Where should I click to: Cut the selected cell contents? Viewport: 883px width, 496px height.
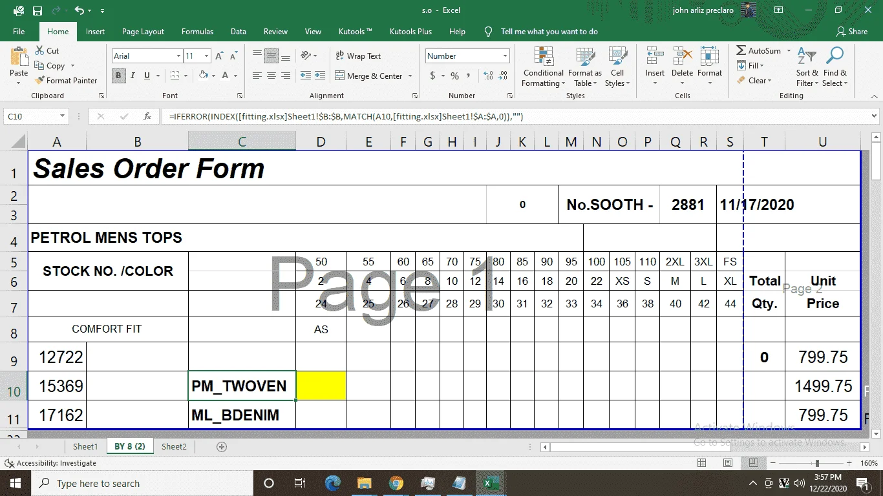[47, 50]
